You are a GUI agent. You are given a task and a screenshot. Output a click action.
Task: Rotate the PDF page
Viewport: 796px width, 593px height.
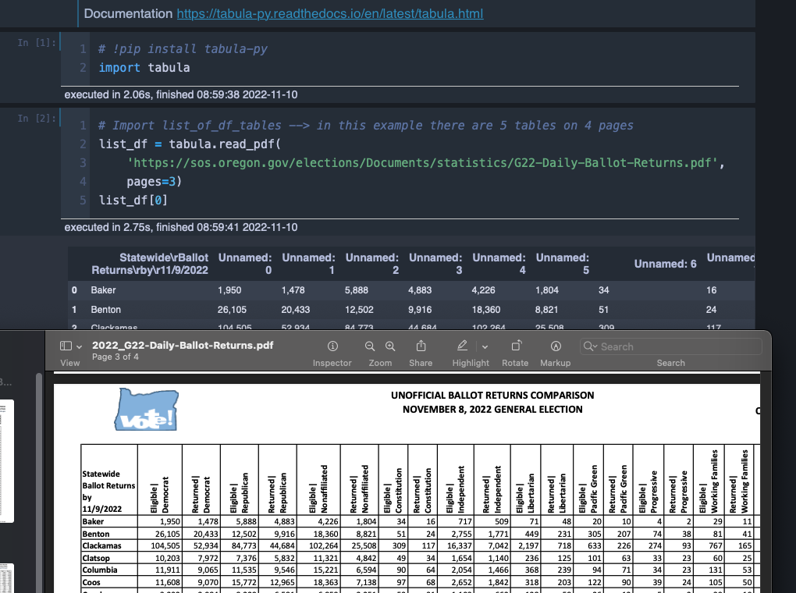(517, 346)
